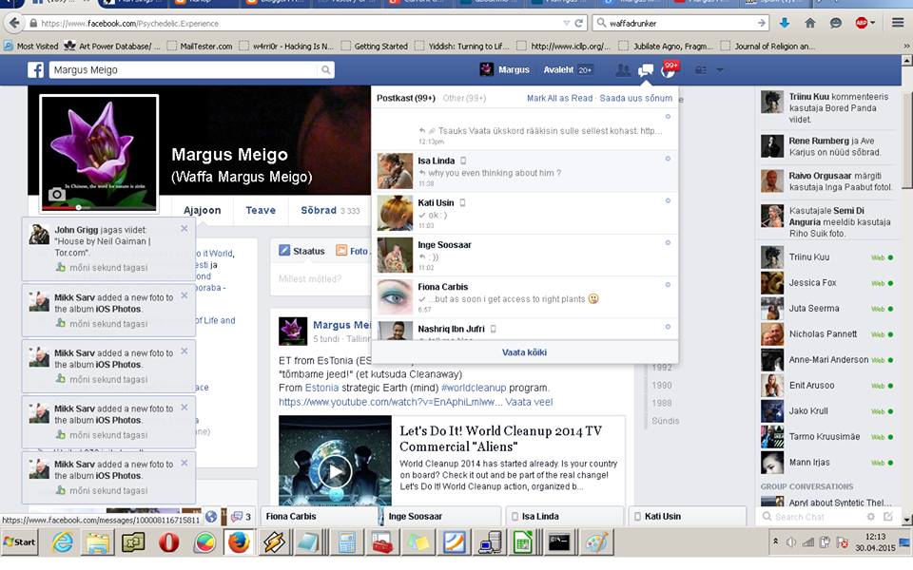913x570 pixels.
Task: Open the Kati Usin chat tab at bottom
Action: [687, 516]
